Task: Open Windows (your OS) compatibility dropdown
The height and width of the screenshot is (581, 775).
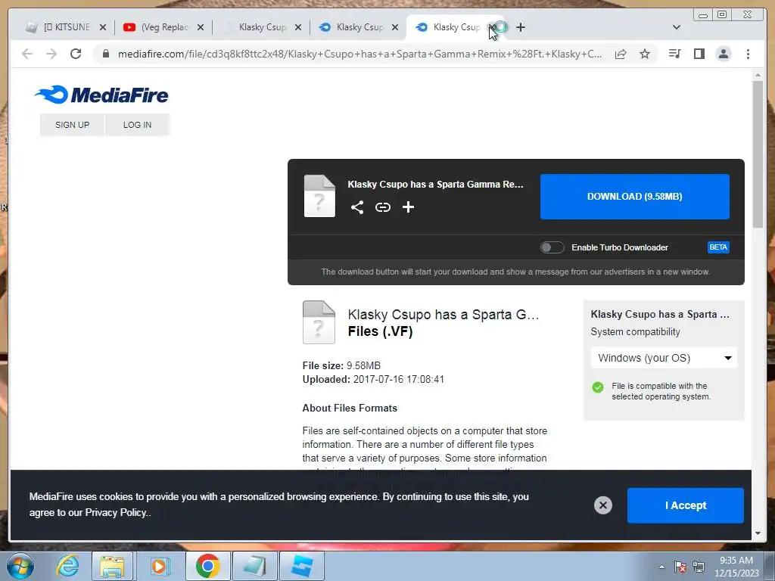Action: [664, 358]
